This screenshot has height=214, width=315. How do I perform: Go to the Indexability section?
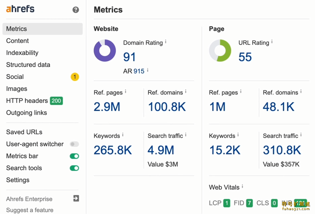pos(22,53)
